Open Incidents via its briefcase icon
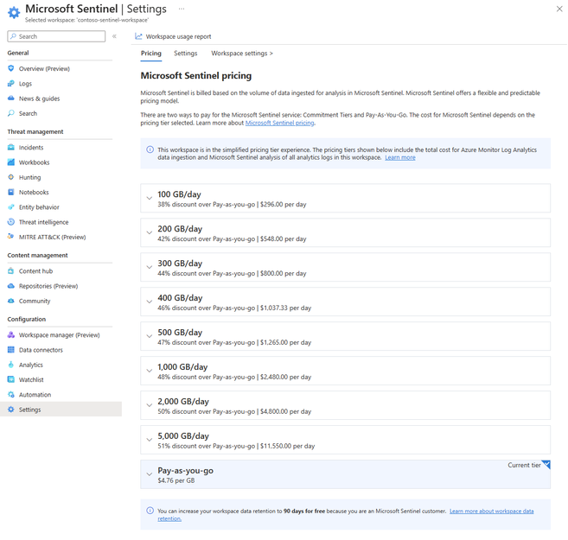The width and height of the screenshot is (568, 540). 11,147
